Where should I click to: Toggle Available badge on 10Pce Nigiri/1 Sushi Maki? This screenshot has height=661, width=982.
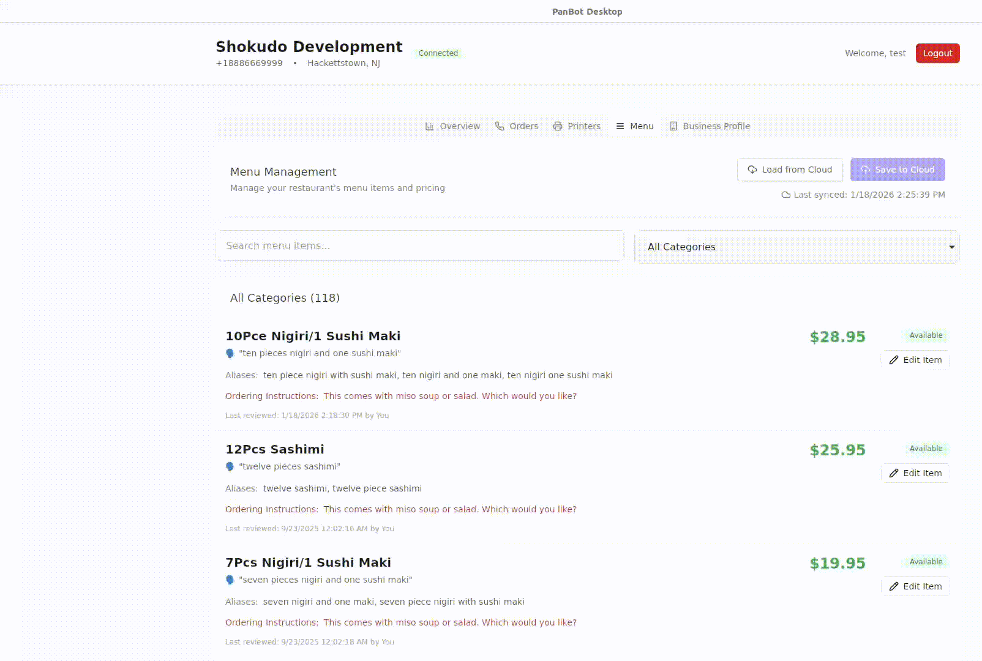click(926, 335)
